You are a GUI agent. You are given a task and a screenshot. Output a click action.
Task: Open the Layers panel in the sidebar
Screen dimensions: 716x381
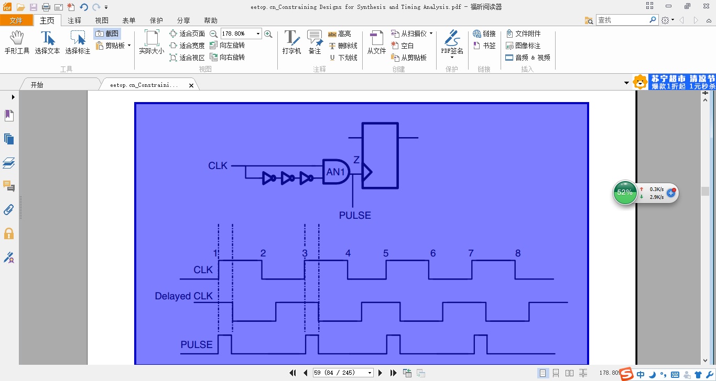tap(9, 163)
